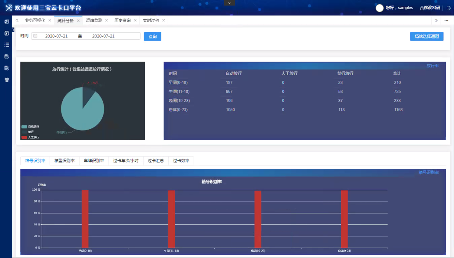Click the logout icon at top right
The height and width of the screenshot is (258, 454).
coord(449,8)
